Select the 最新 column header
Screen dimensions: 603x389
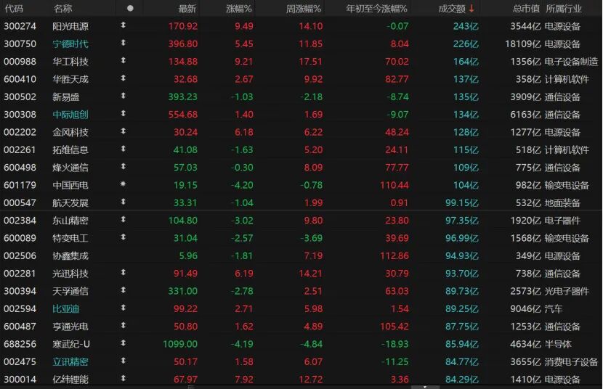tap(187, 9)
